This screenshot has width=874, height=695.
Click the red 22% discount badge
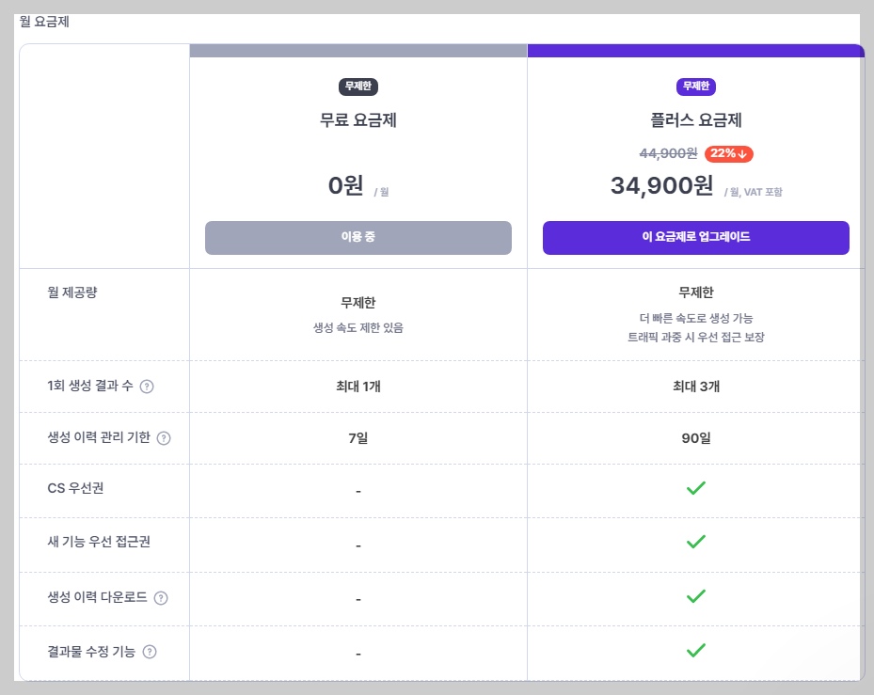728,154
